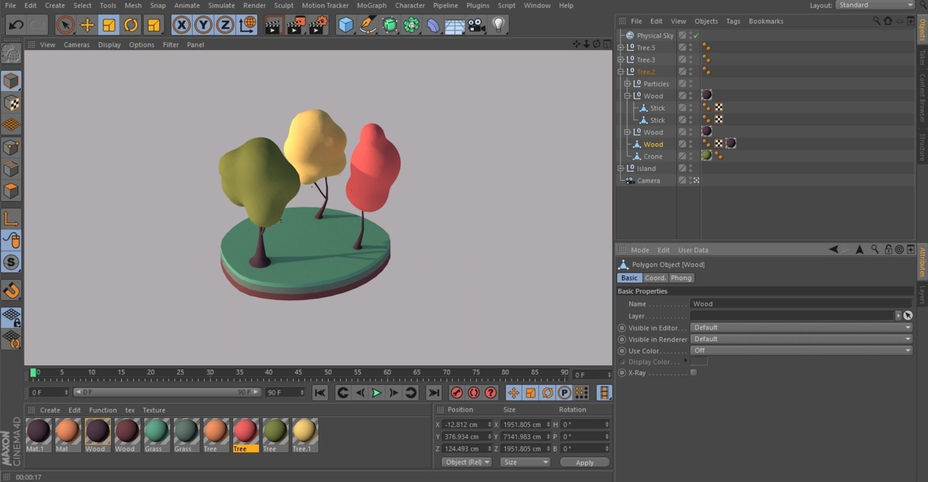Open the Render menu
The height and width of the screenshot is (482, 928).
254,5
